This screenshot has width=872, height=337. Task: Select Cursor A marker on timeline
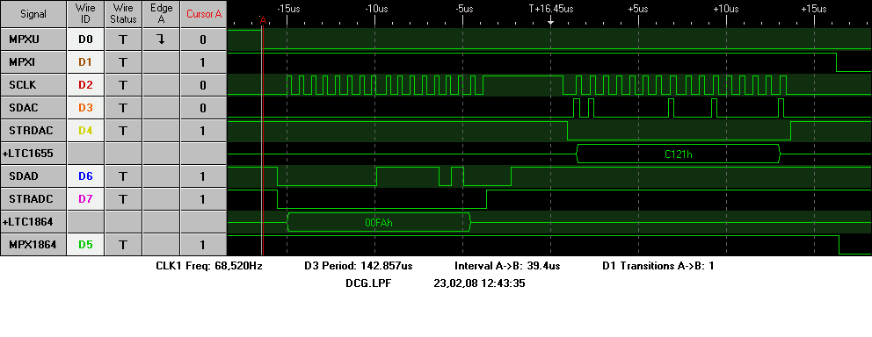tap(264, 20)
